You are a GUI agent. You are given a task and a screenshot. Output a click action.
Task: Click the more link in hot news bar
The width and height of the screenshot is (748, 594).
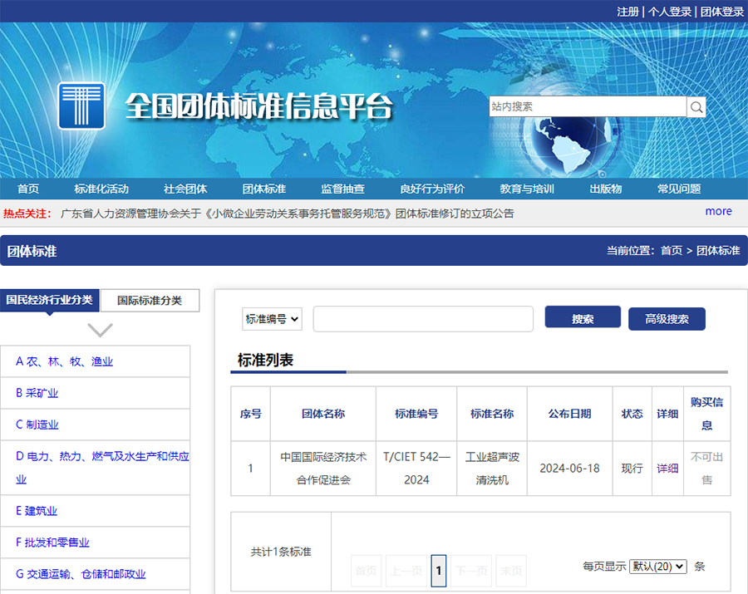coord(718,212)
